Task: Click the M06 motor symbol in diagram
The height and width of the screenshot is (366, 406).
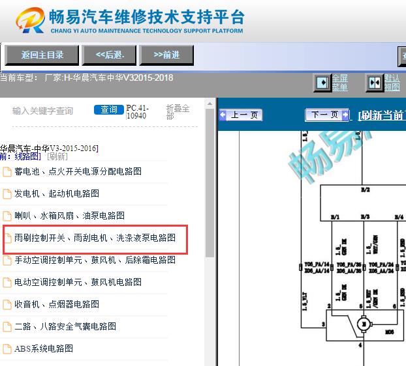Action: pyautogui.click(x=364, y=324)
